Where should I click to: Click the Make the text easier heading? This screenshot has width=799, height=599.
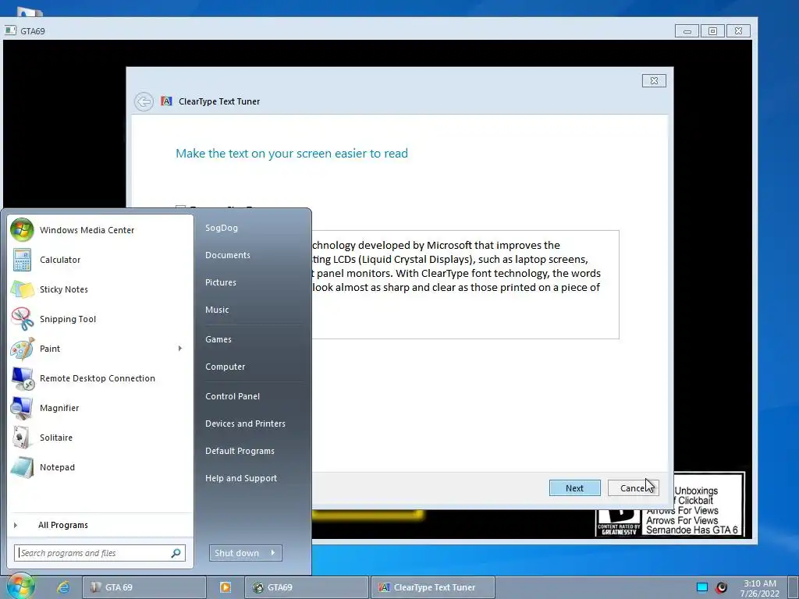coord(292,154)
